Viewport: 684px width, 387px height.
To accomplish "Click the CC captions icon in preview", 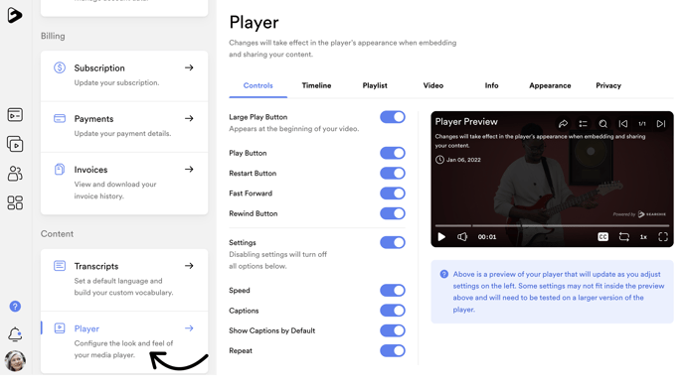I will pos(602,237).
